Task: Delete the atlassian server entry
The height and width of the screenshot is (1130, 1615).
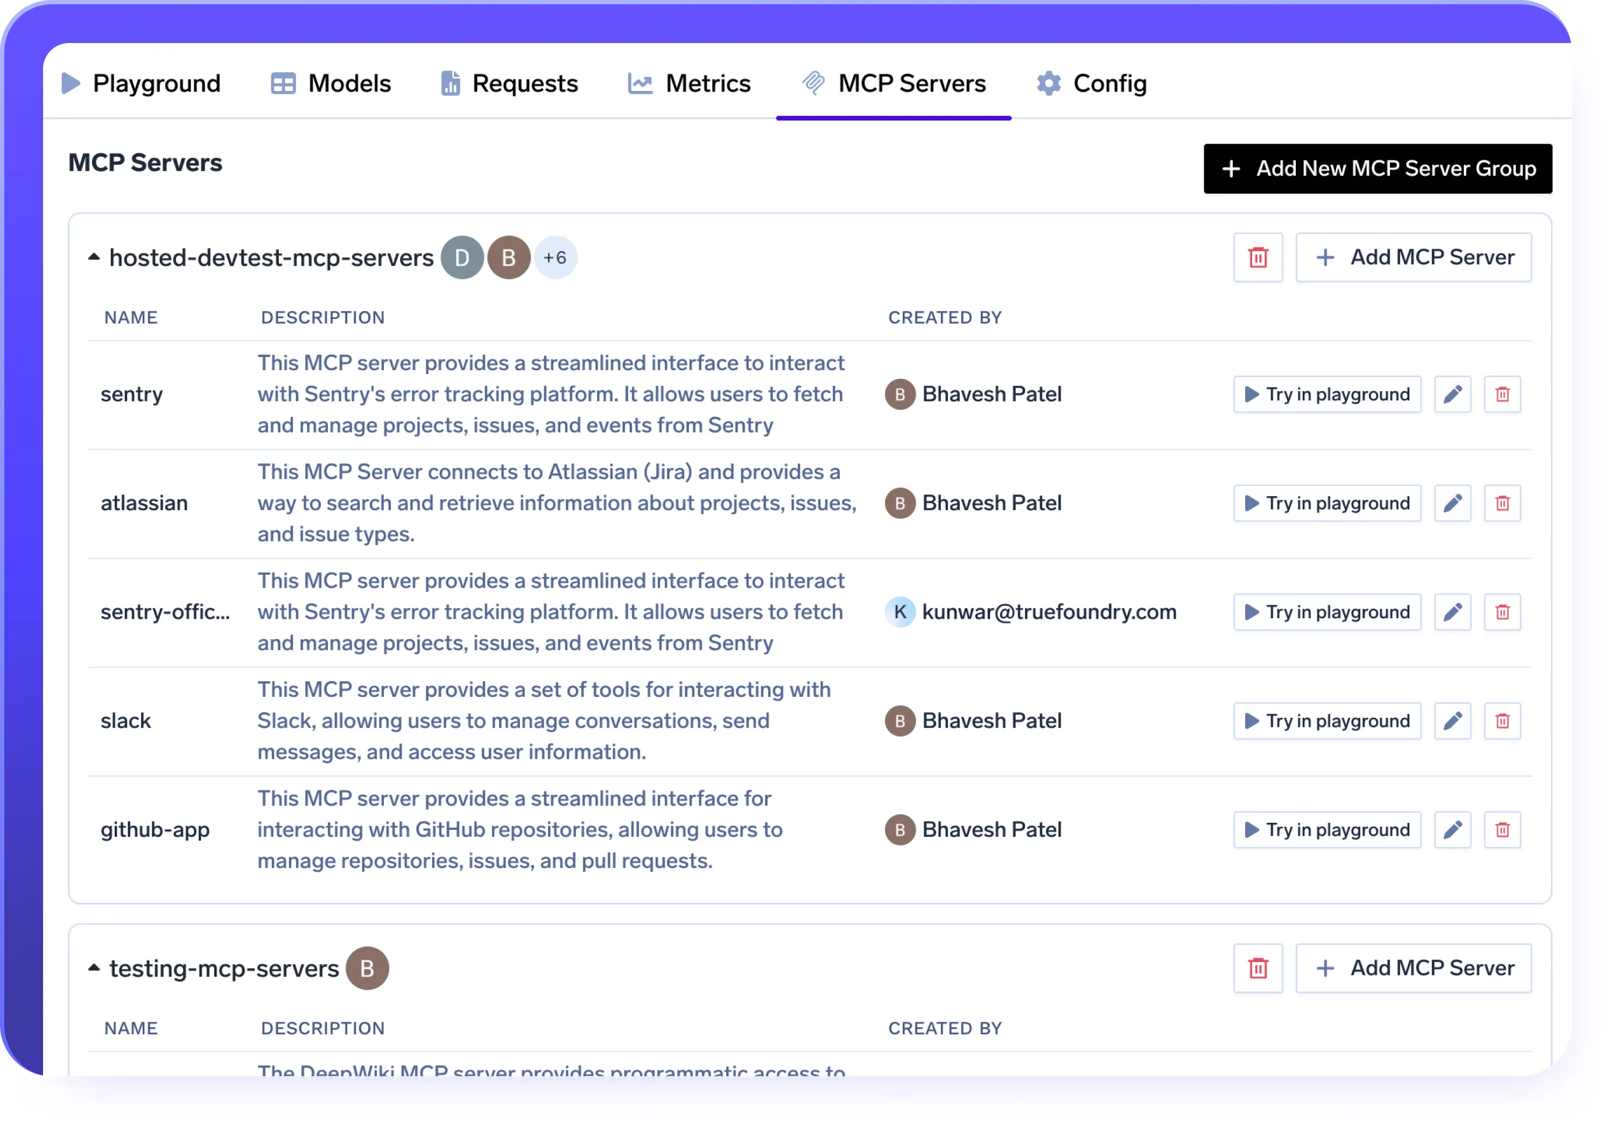Action: coord(1502,503)
